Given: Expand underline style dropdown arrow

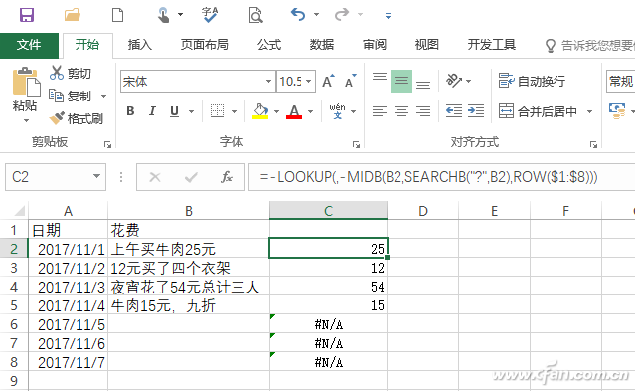Looking at the screenshot, I should tap(191, 111).
